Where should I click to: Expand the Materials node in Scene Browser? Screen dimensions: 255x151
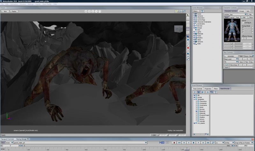click(x=194, y=34)
